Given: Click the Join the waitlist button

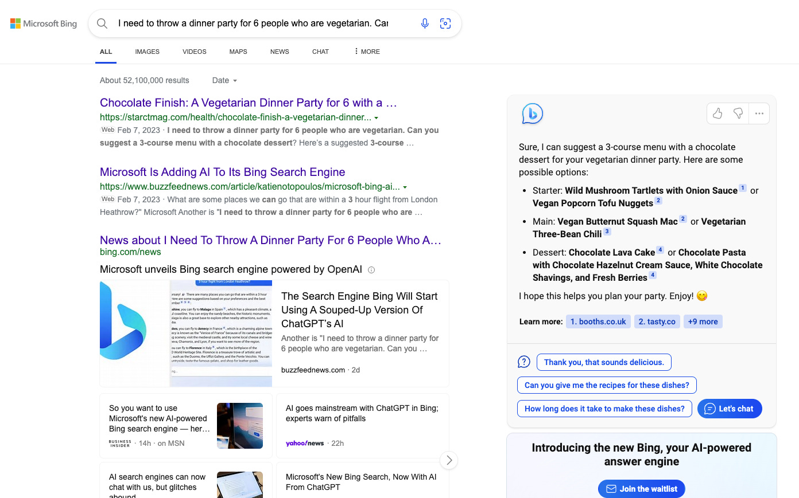Looking at the screenshot, I should click(642, 489).
